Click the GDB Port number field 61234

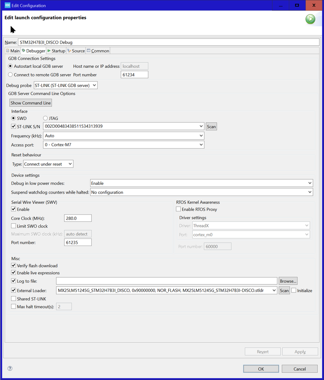click(x=135, y=75)
